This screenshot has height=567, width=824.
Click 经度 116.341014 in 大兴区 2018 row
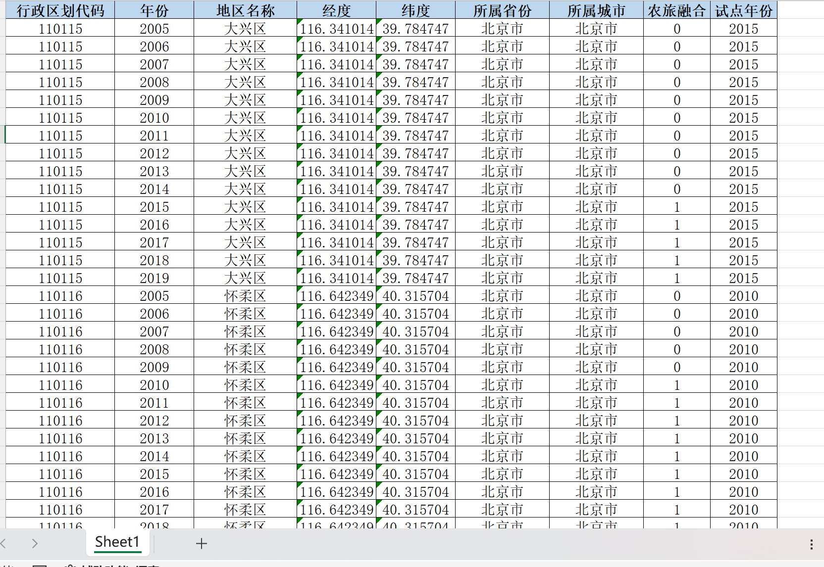tap(337, 260)
